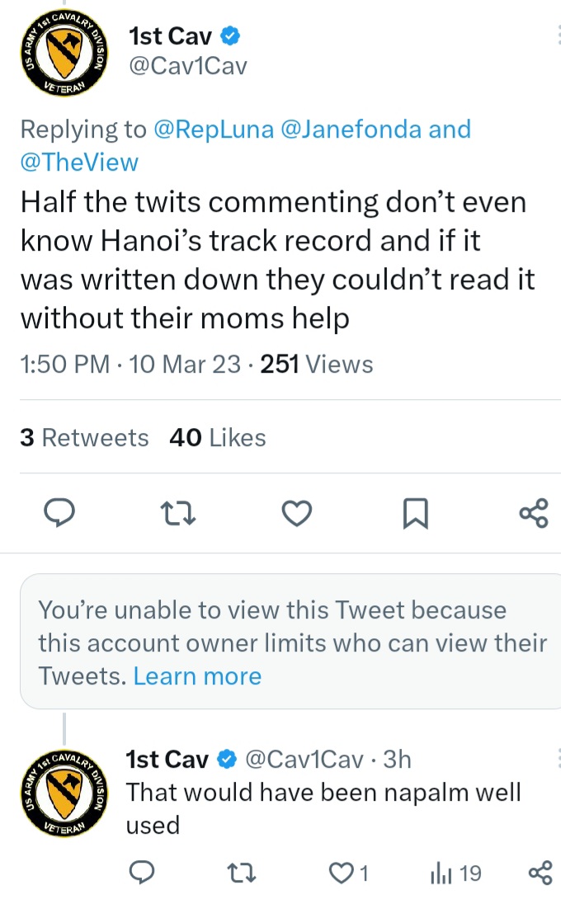Open @Cav1Cav handle on reply tweet
Screen dimensions: 561x899
[304, 759]
